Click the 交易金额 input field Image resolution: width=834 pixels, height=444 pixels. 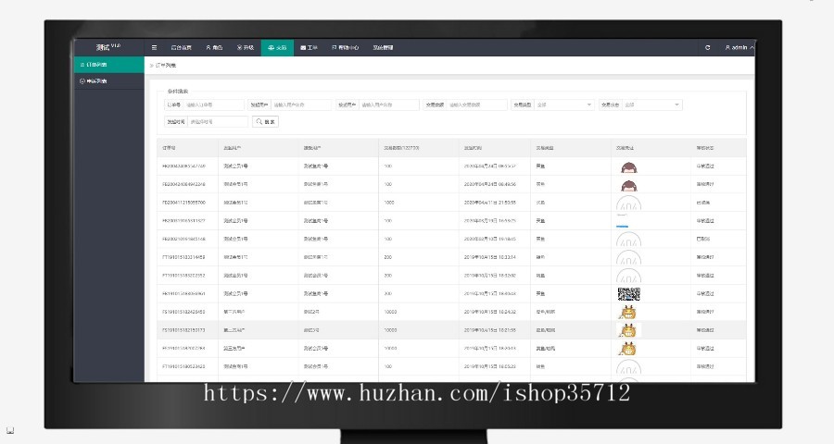pyautogui.click(x=477, y=105)
